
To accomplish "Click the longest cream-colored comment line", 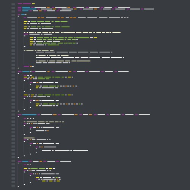I will [72, 32].
